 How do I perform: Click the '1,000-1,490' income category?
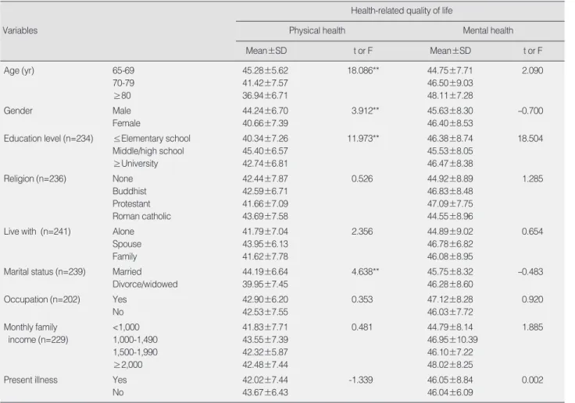click(x=135, y=340)
